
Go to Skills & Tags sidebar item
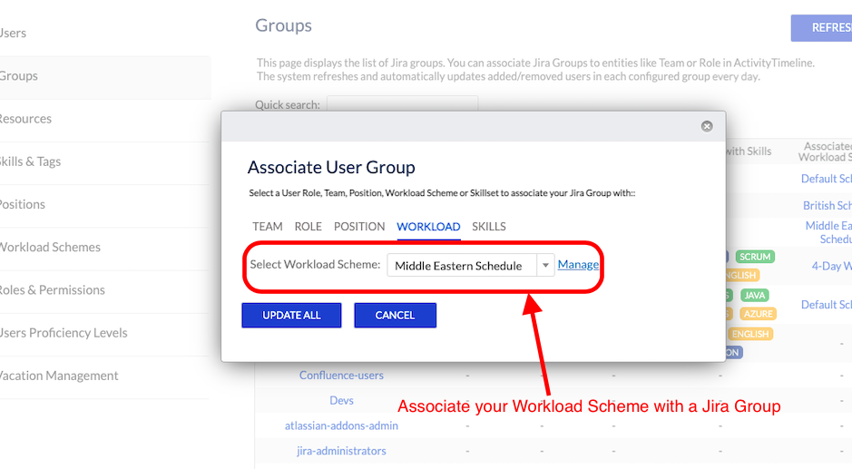point(30,161)
